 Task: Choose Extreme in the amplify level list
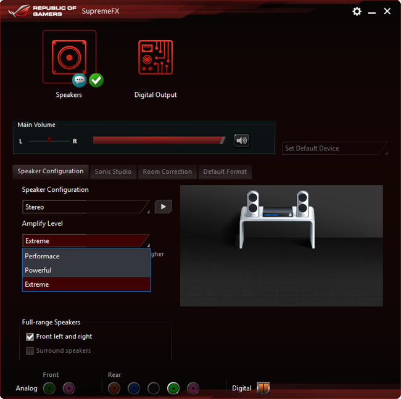tap(86, 284)
